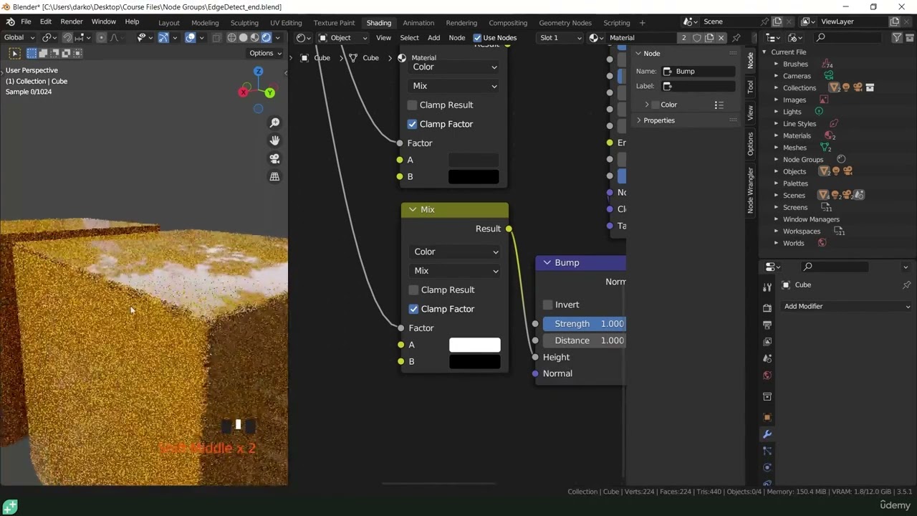Open the Render menu
The image size is (917, 516).
[x=71, y=21]
